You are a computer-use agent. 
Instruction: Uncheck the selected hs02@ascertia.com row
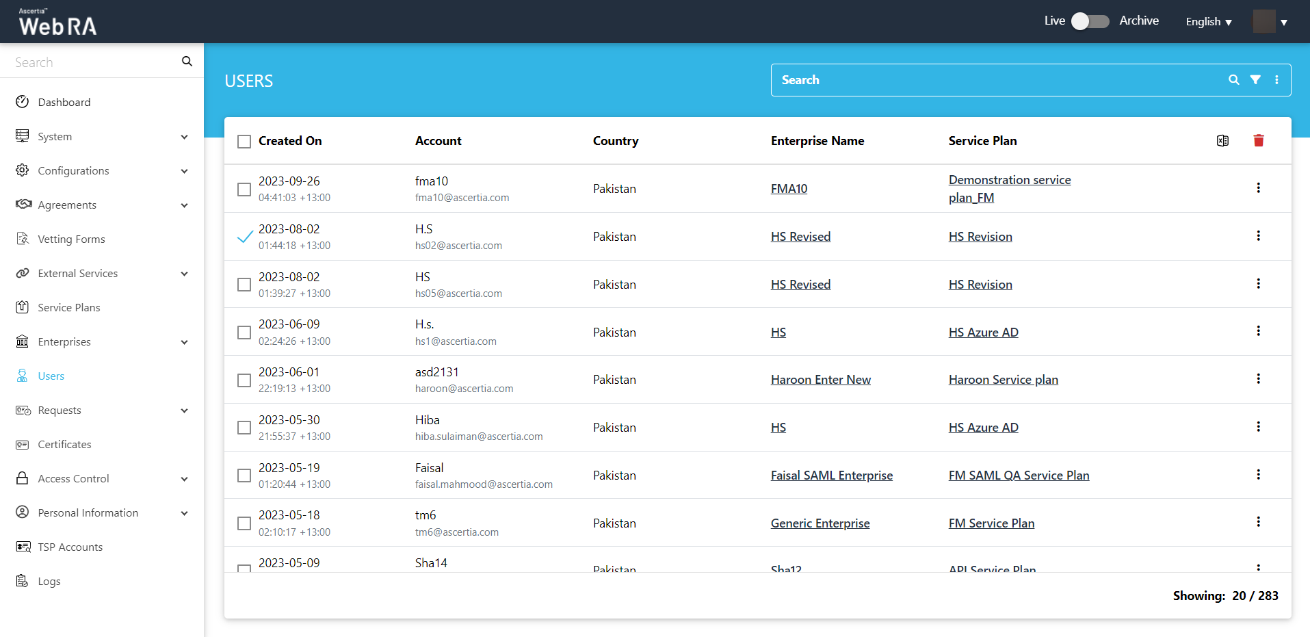coord(245,237)
